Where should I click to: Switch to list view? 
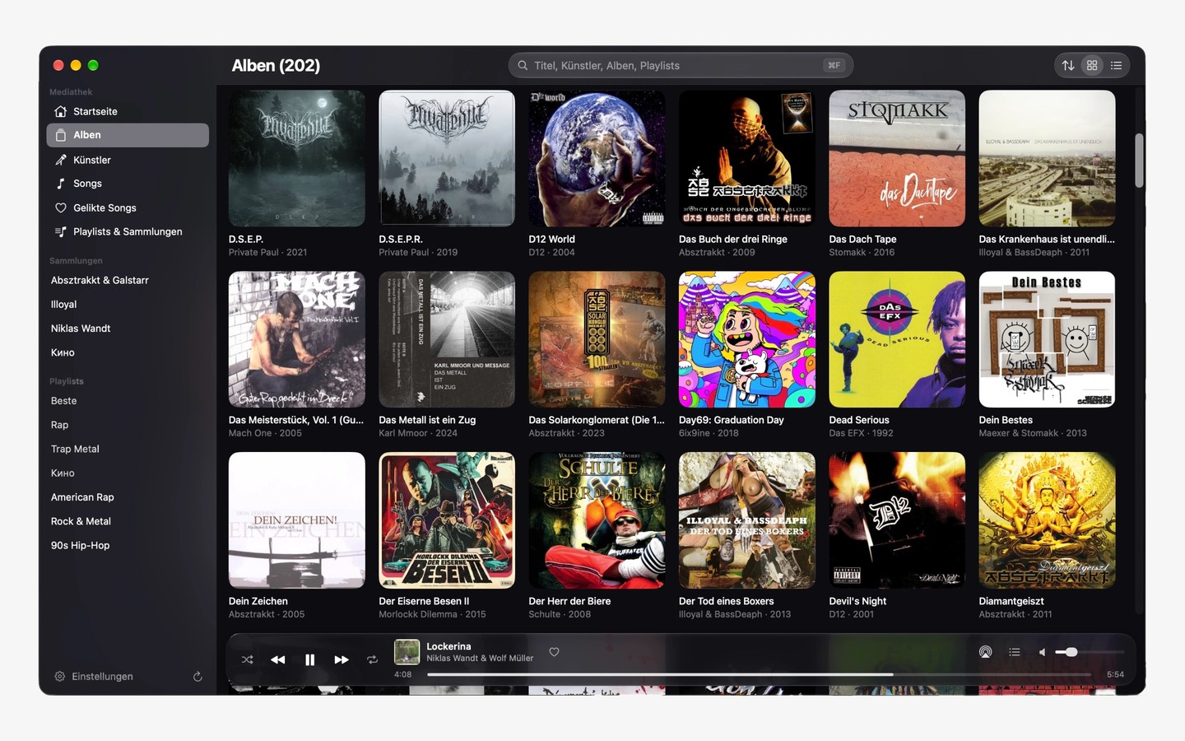(x=1116, y=65)
